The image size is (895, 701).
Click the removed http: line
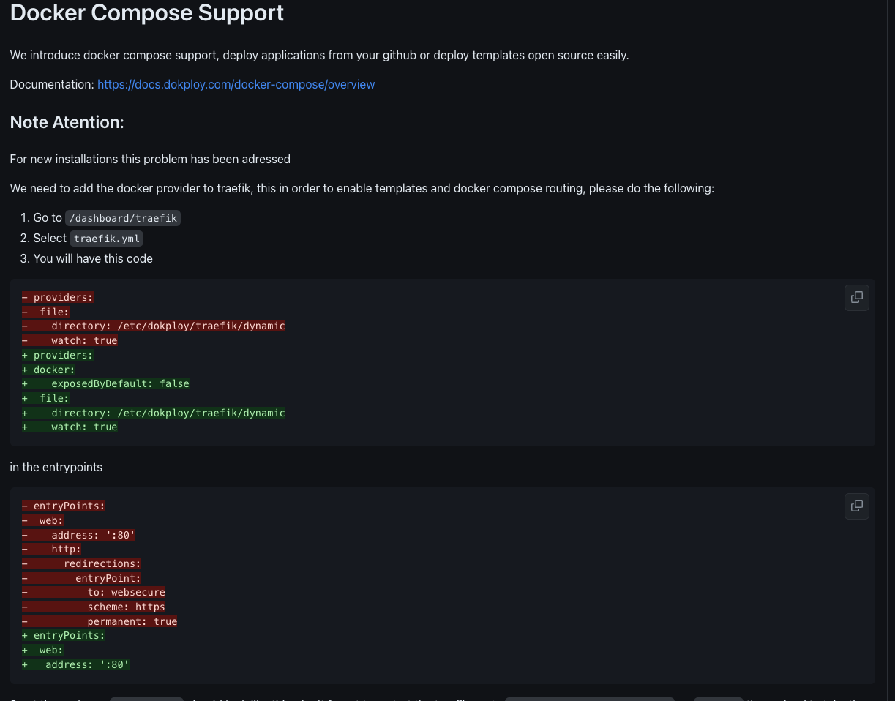[66, 549]
